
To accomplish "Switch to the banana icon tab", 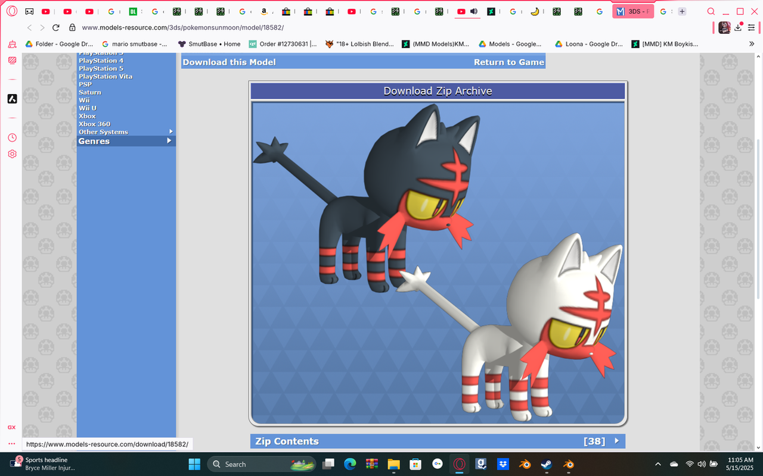I will (x=535, y=11).
